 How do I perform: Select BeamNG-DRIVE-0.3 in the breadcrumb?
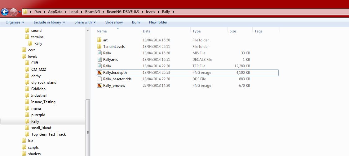click(x=123, y=12)
